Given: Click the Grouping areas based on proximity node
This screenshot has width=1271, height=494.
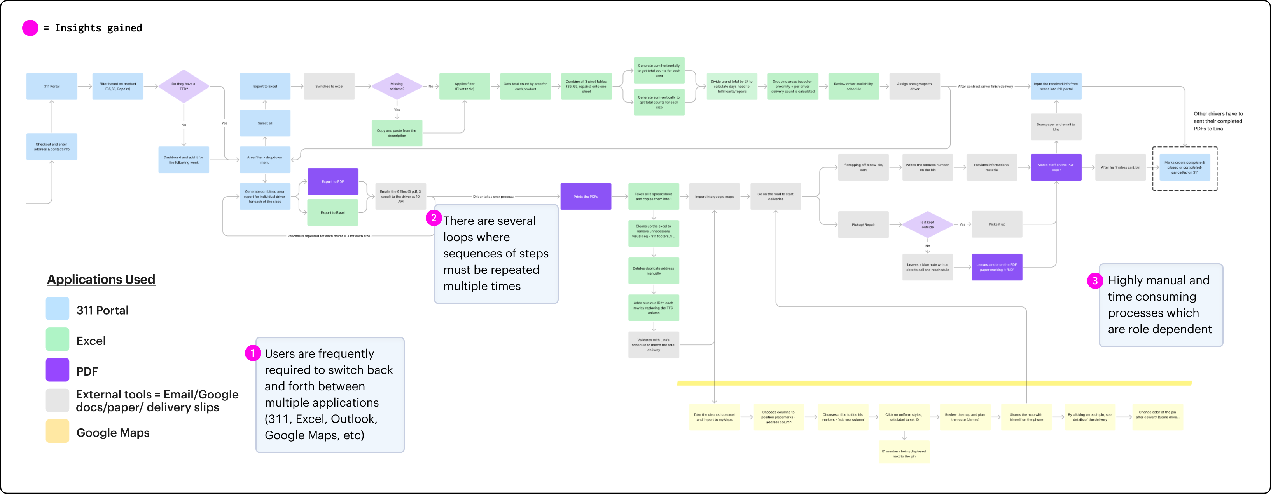Looking at the screenshot, I should click(x=792, y=86).
